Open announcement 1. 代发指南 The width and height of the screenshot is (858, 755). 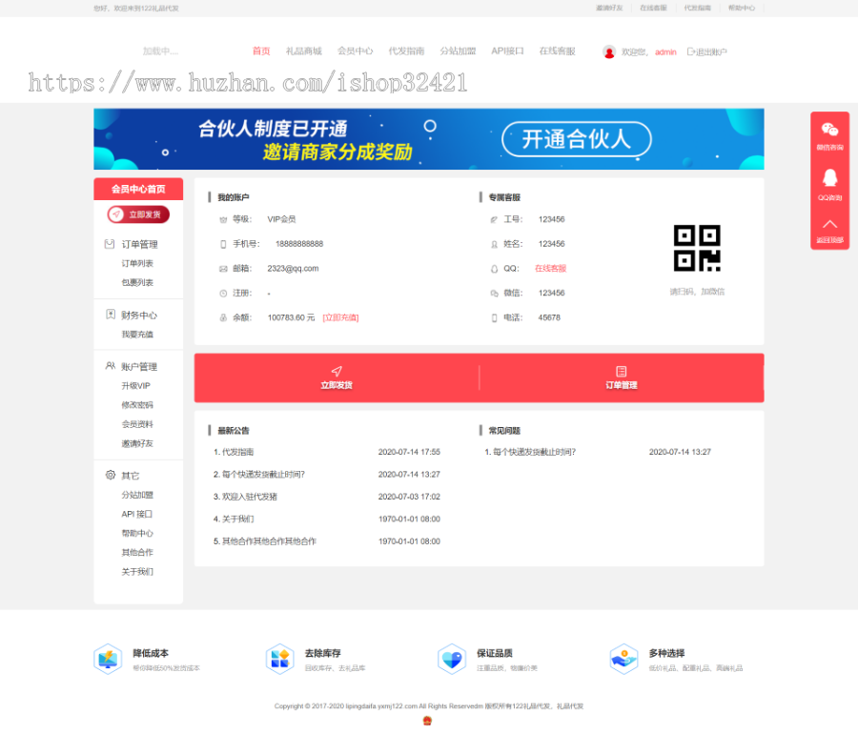pyautogui.click(x=234, y=452)
